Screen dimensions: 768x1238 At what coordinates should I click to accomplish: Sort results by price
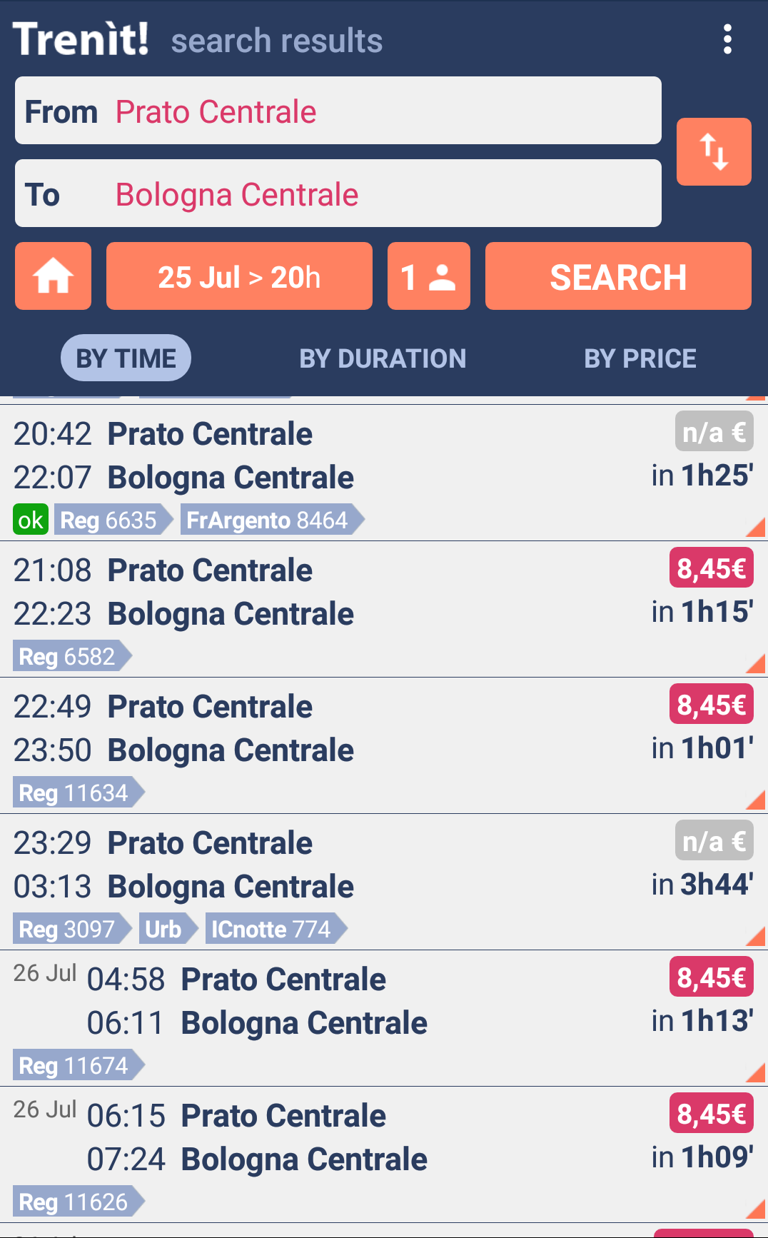640,358
